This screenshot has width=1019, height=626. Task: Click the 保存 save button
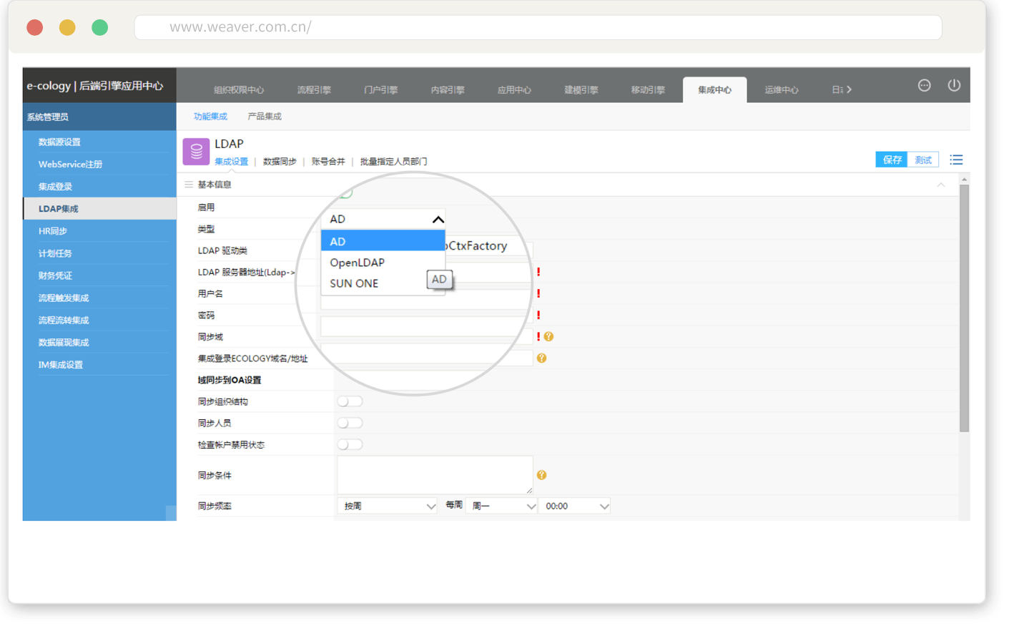(891, 160)
